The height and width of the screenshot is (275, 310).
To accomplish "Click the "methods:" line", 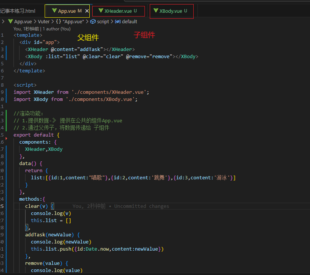I will click(x=32, y=199).
